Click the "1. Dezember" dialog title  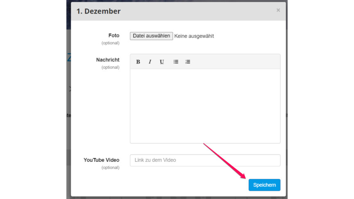point(98,11)
